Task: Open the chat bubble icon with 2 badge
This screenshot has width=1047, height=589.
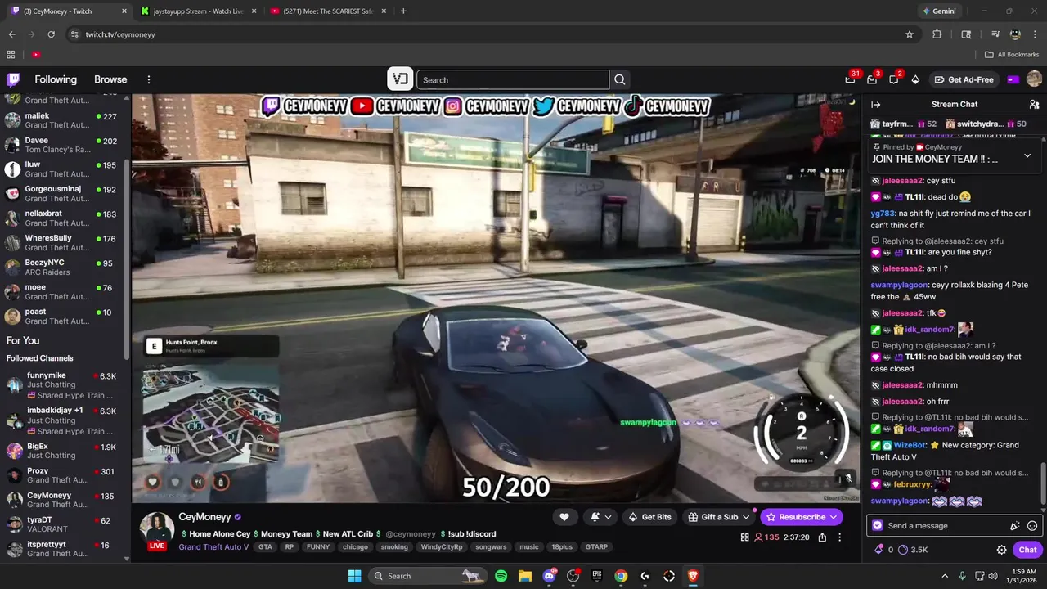Action: [x=894, y=79]
